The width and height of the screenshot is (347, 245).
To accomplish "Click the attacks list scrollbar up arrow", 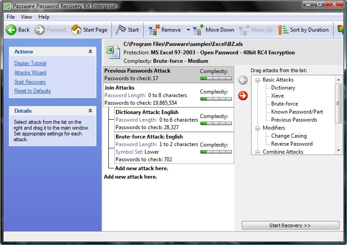I will point(339,80).
